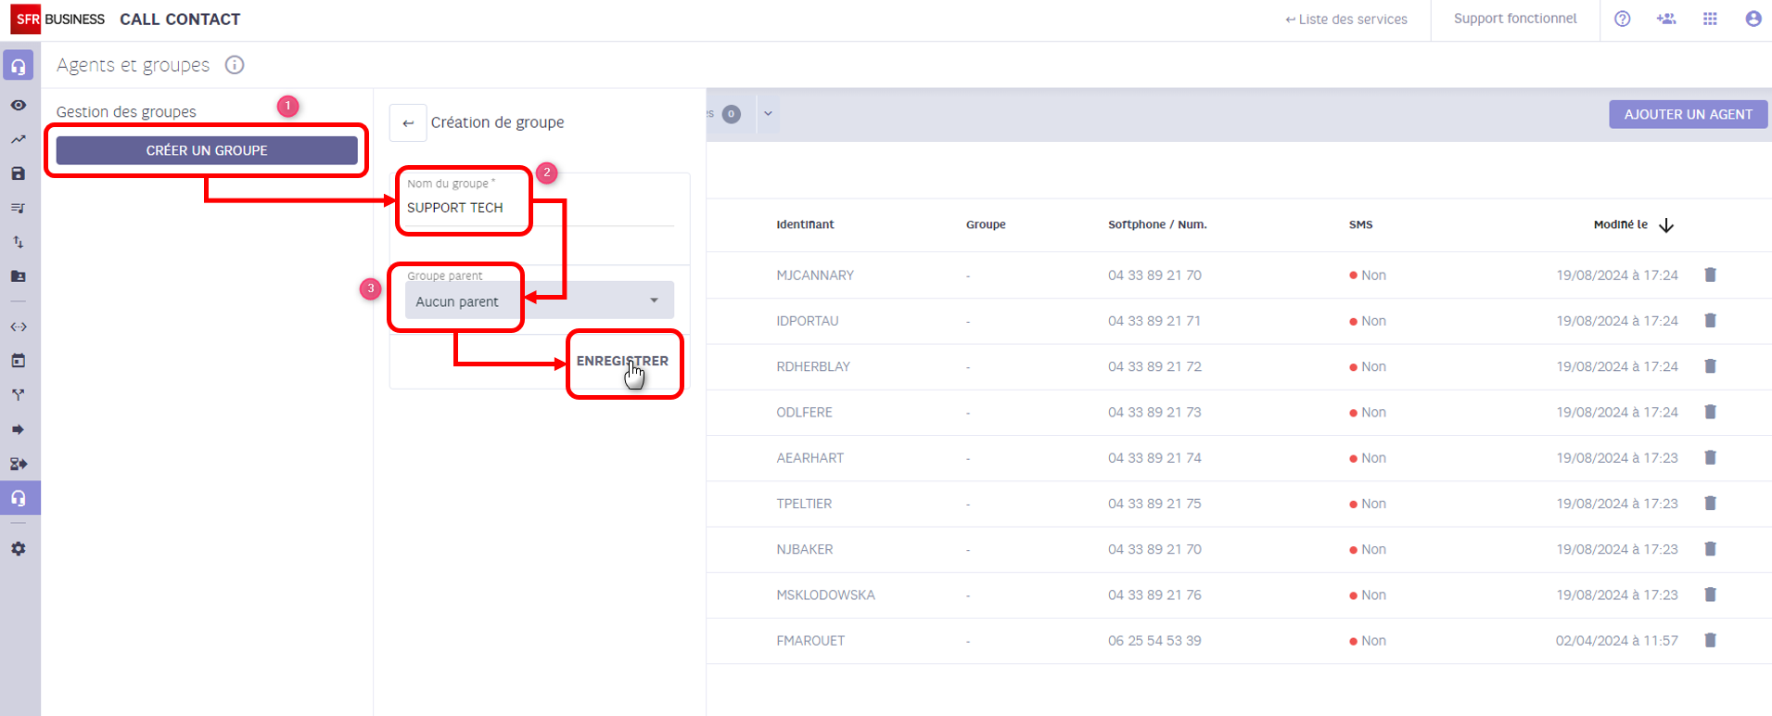Viewport: 1772px width, 716px height.
Task: Click the AJOUTER UN AGENT button
Action: click(x=1688, y=114)
